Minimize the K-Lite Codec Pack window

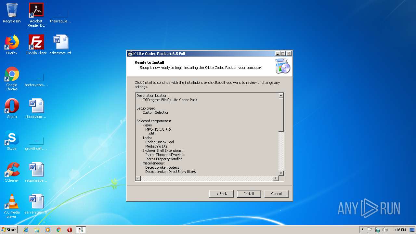pyautogui.click(x=278, y=54)
